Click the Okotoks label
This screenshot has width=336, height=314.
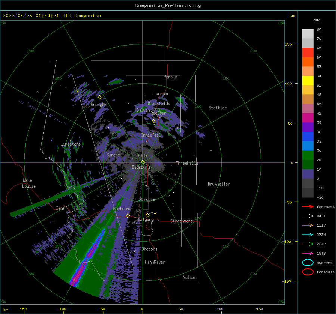point(149,249)
